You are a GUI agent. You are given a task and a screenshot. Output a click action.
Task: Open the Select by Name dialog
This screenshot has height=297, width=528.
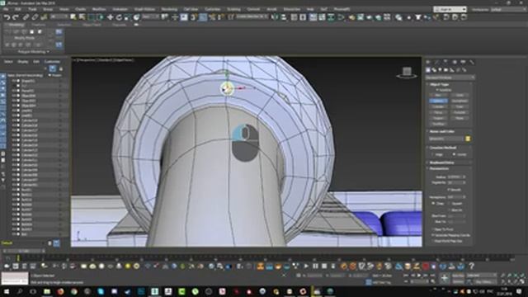point(82,17)
